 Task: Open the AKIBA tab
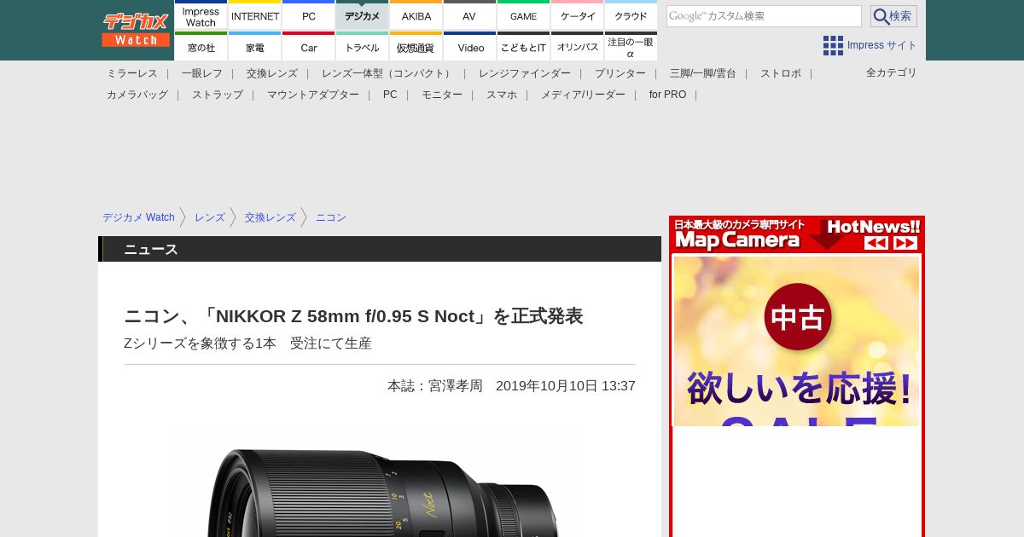point(416,15)
